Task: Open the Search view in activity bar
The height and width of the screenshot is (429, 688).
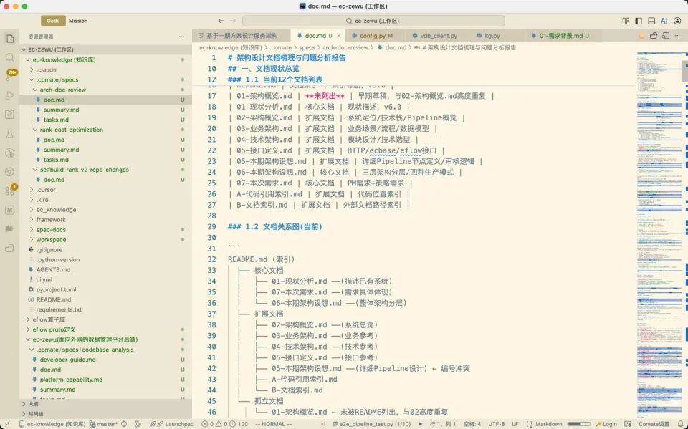Action: pyautogui.click(x=9, y=57)
